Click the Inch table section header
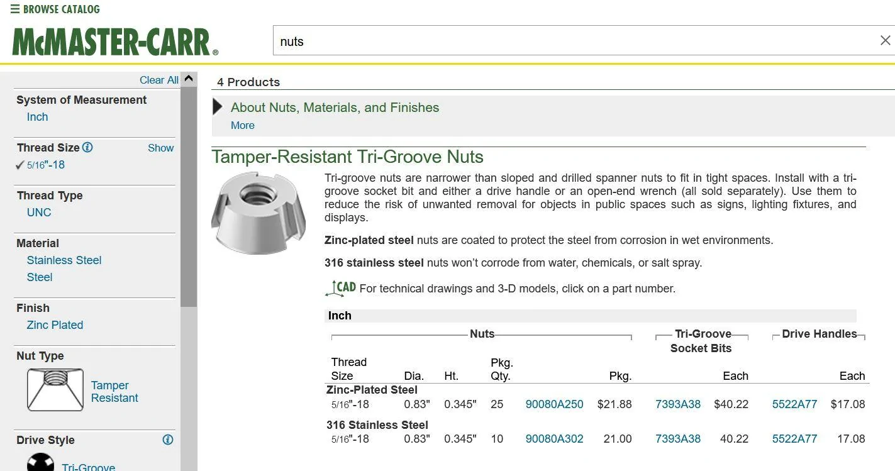The width and height of the screenshot is (895, 471). click(591, 316)
